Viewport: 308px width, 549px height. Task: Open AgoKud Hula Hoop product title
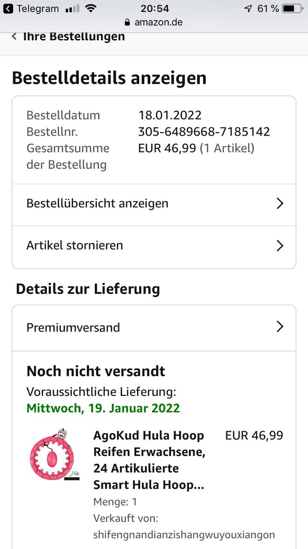(x=149, y=460)
